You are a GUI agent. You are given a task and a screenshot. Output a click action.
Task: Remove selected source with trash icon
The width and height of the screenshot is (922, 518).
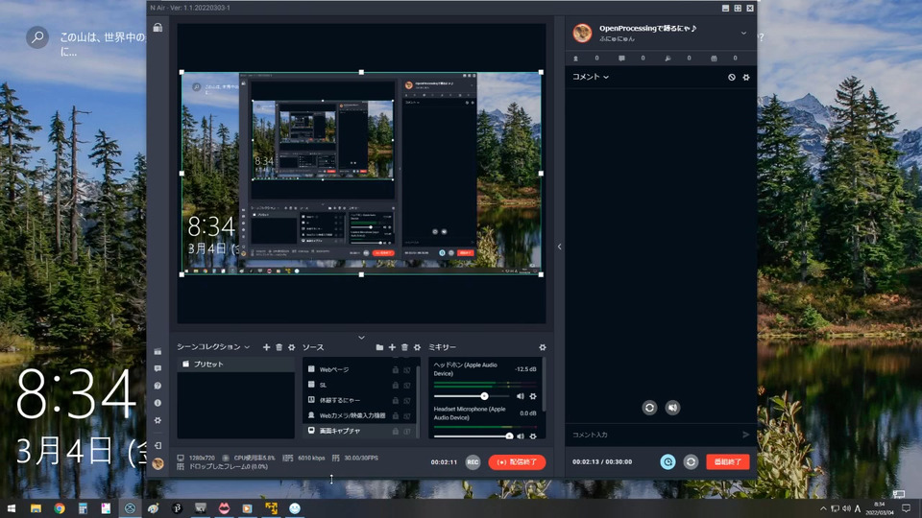click(x=404, y=347)
